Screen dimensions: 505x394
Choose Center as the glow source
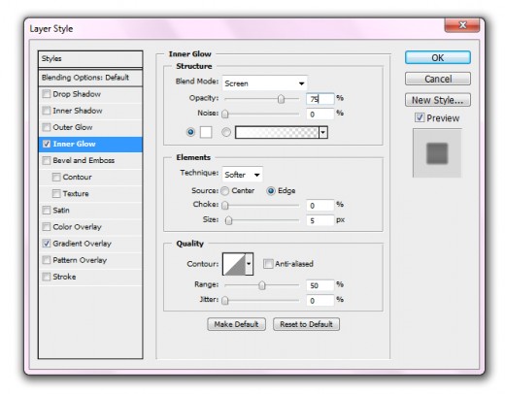pyautogui.click(x=224, y=191)
